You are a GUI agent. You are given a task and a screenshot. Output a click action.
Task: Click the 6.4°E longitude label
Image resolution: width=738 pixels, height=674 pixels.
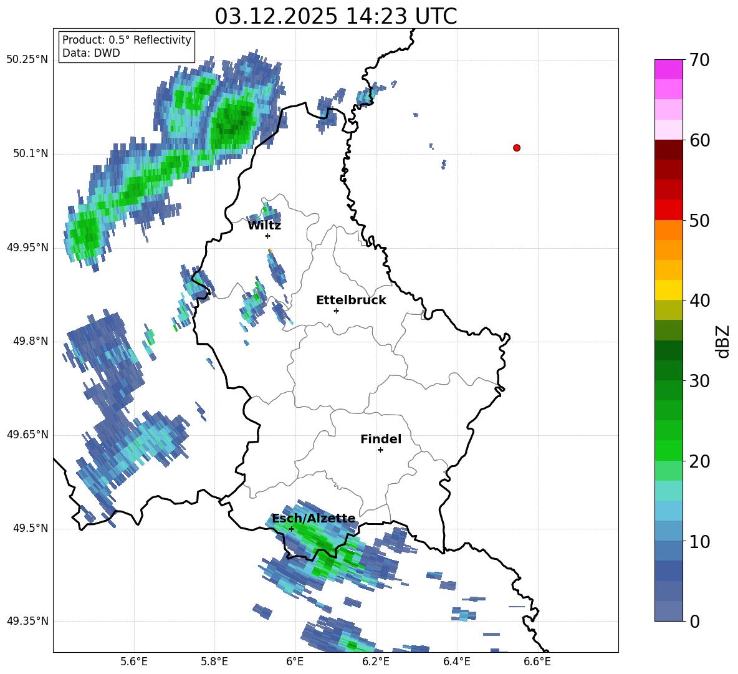[x=456, y=662]
